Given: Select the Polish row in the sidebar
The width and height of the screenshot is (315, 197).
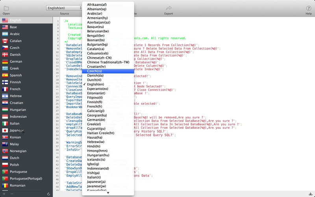Looking at the screenshot, I should (26, 165).
